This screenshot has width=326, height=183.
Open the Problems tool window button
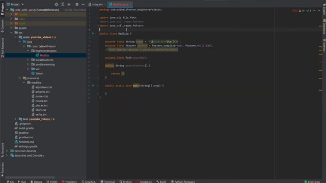click(x=69, y=181)
